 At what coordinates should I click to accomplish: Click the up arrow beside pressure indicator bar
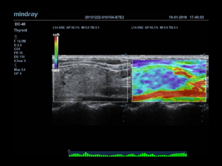tap(69, 153)
